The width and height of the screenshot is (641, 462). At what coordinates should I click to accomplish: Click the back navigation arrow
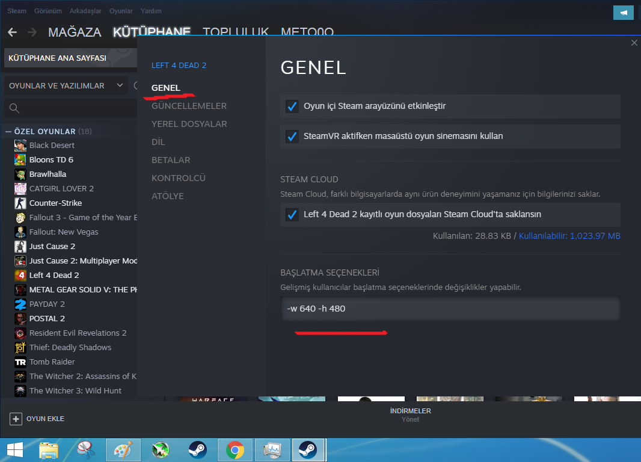[x=12, y=32]
